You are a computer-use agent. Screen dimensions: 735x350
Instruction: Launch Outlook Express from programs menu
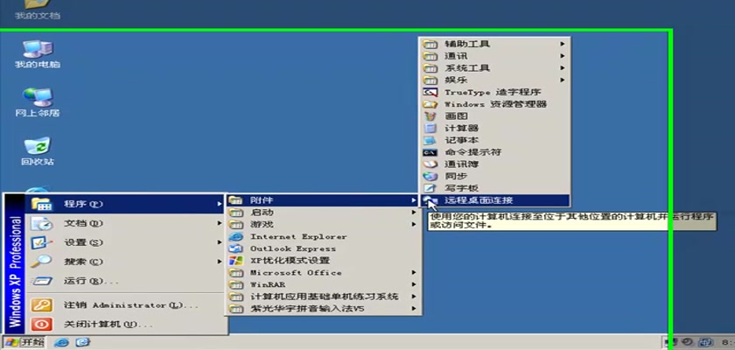pos(324,248)
